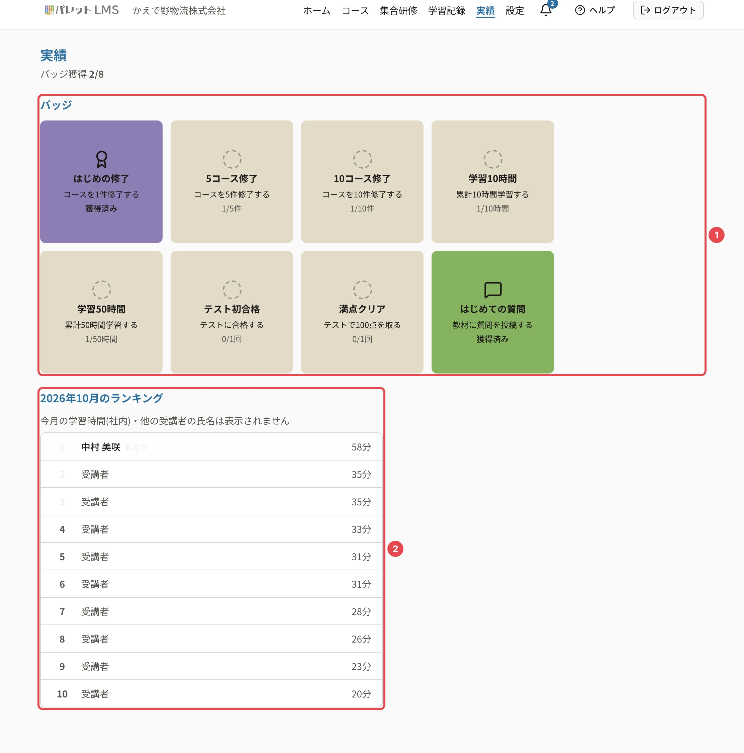Click the dashed circle on 10コース修了

[x=362, y=159]
